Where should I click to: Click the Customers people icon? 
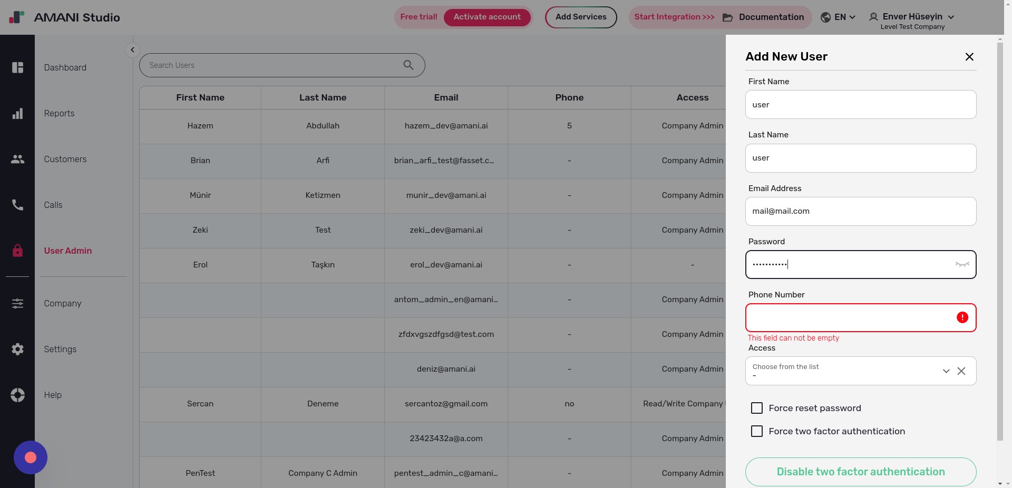17,159
